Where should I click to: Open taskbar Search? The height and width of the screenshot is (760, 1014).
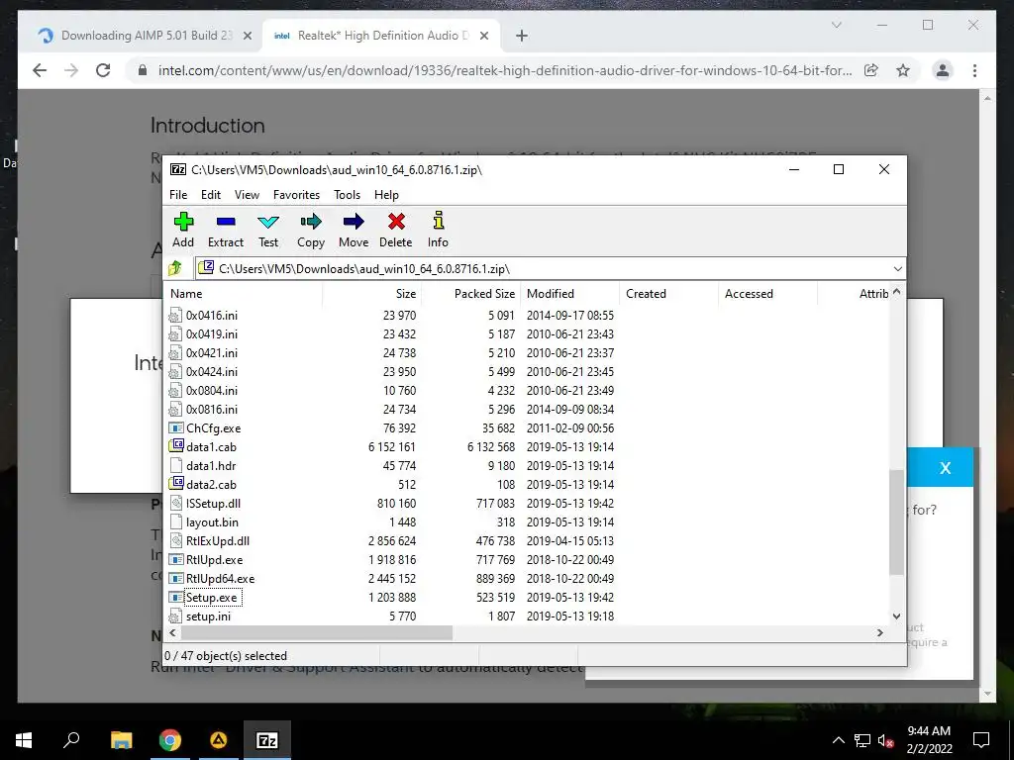tap(71, 740)
